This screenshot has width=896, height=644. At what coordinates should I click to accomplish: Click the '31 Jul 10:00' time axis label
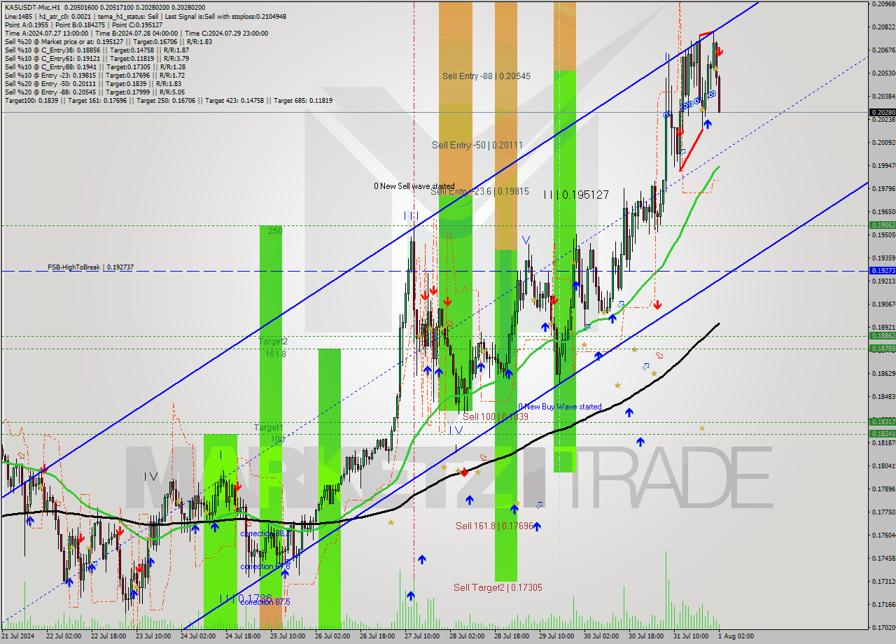click(x=691, y=636)
